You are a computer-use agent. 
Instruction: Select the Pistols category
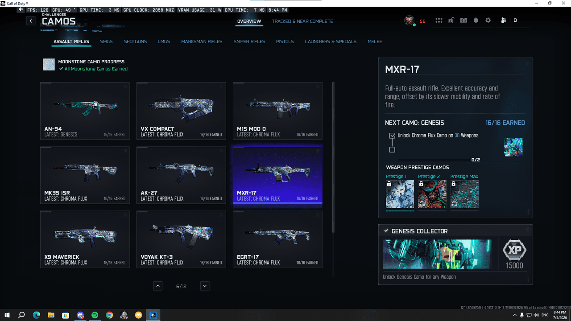(x=285, y=41)
